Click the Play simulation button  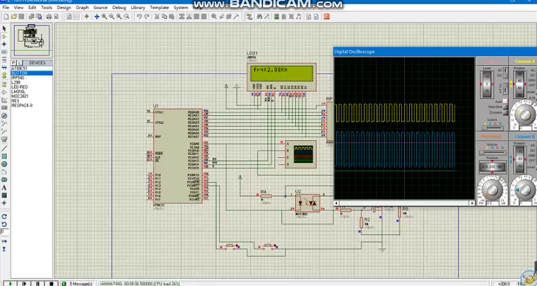10,284
